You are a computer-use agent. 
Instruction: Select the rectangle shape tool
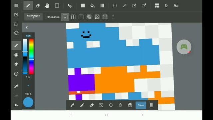point(57,6)
